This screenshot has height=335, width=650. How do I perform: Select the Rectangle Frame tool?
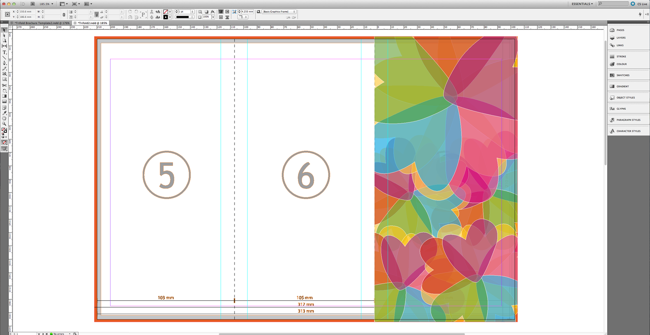4,74
